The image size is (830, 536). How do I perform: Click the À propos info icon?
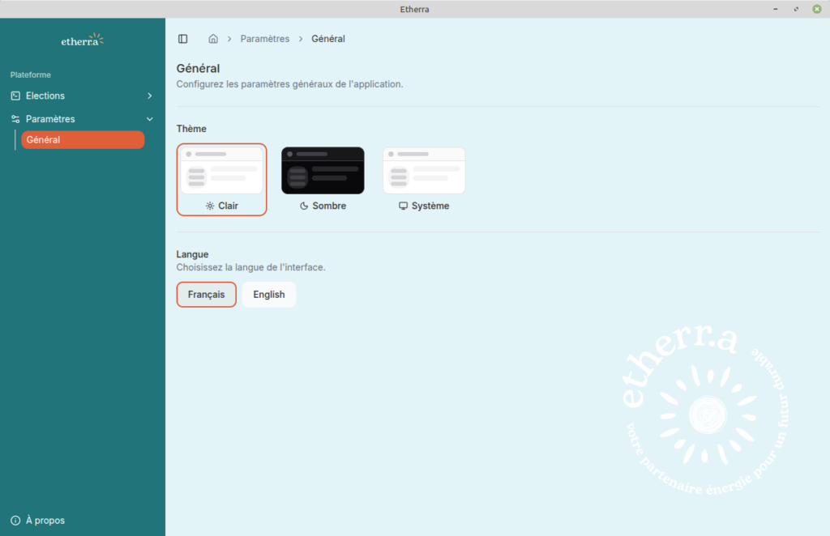point(15,521)
